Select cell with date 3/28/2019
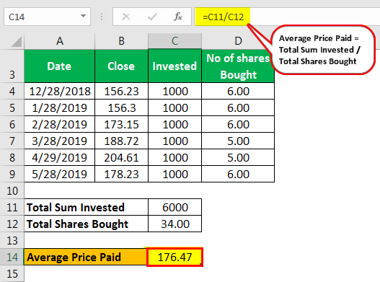This screenshot has height=282, width=380. [59, 141]
